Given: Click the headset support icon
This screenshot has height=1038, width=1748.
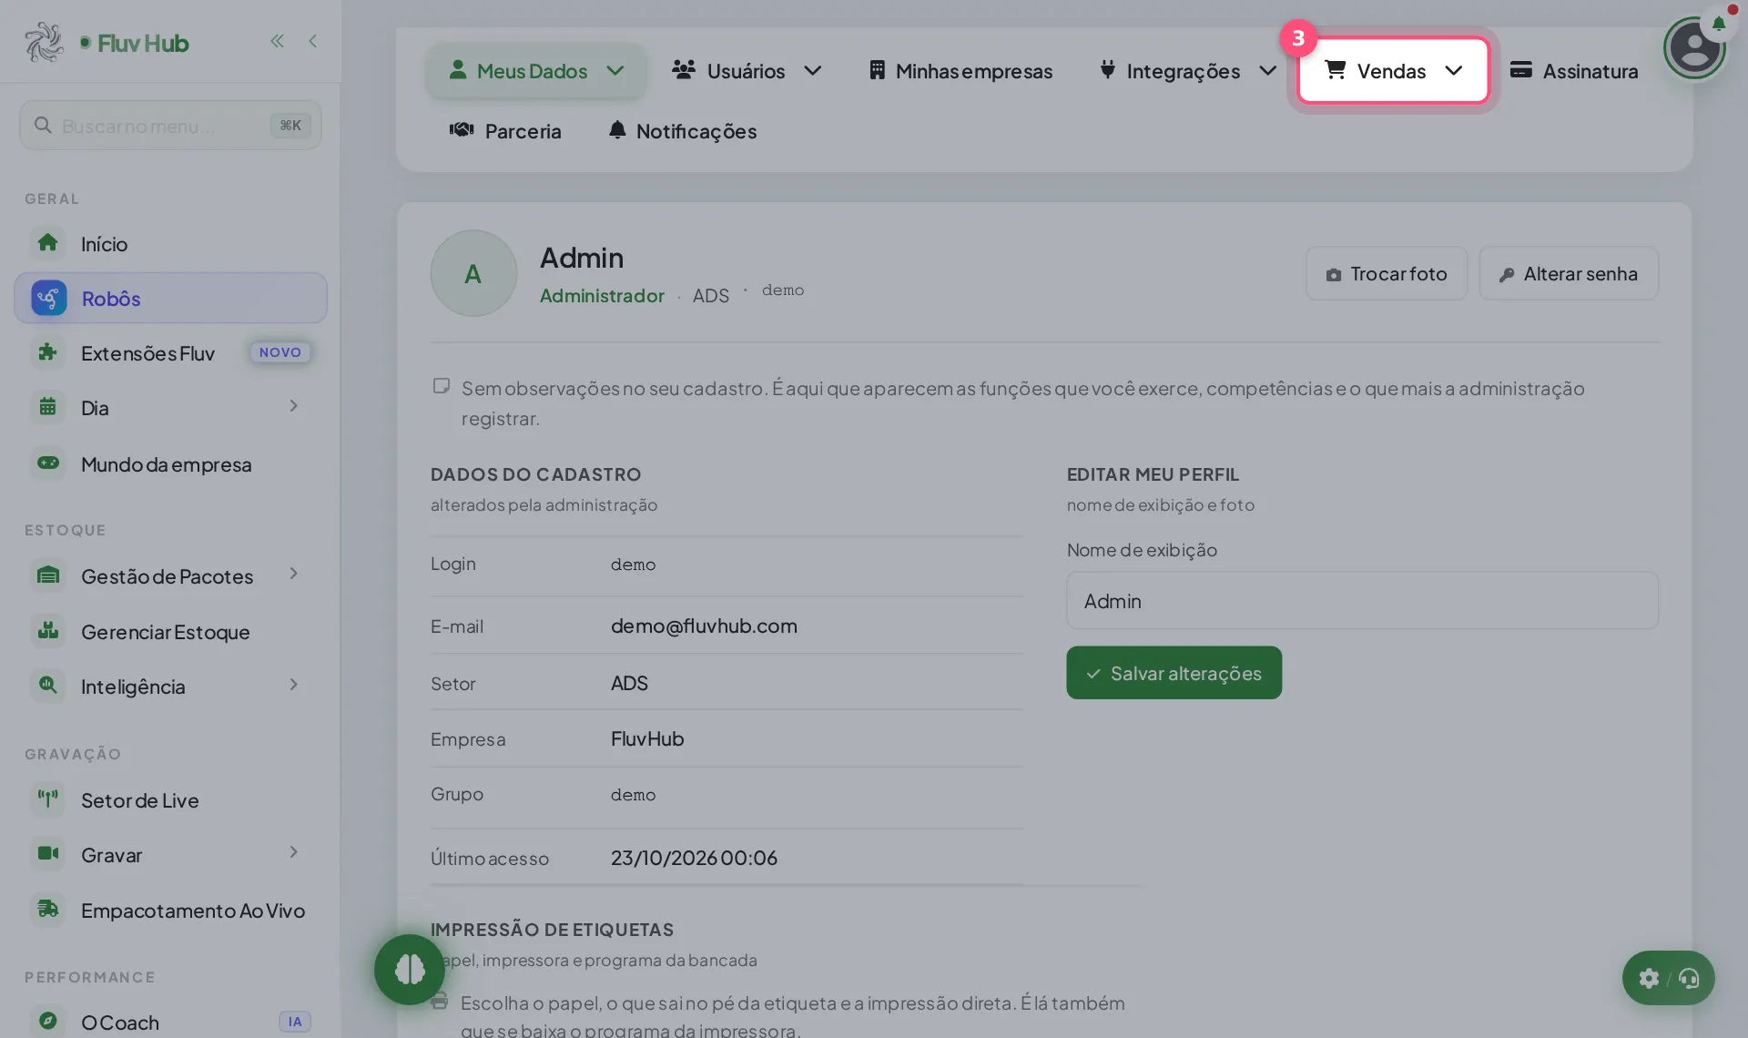Looking at the screenshot, I should click(1690, 978).
